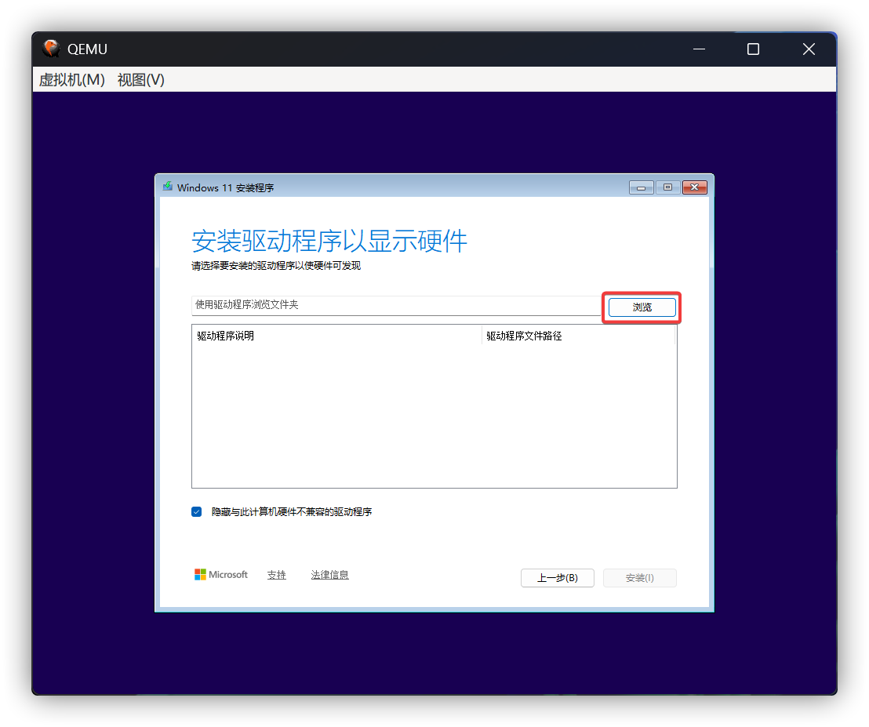Minimize the Windows 11 安装程序 dialog
Viewport: 869px width, 727px height.
[642, 187]
